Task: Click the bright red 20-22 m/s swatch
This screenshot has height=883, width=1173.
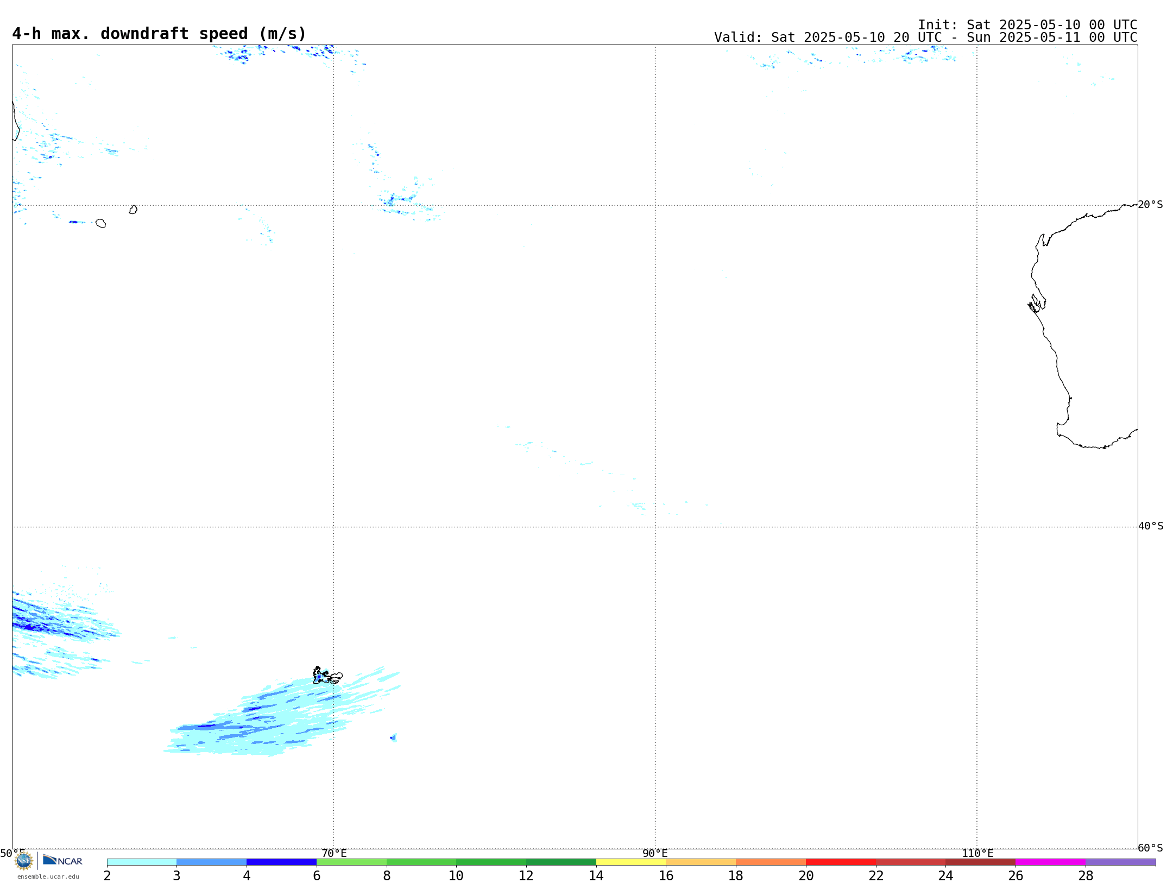Action: [841, 862]
